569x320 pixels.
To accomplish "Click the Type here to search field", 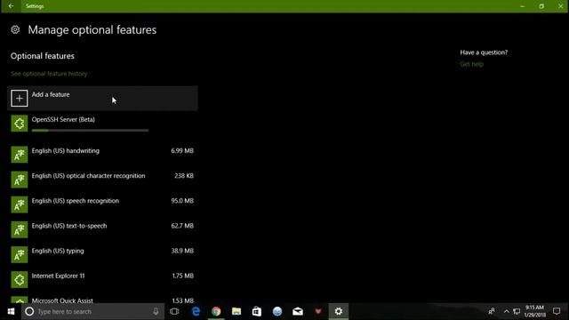I will point(92,311).
